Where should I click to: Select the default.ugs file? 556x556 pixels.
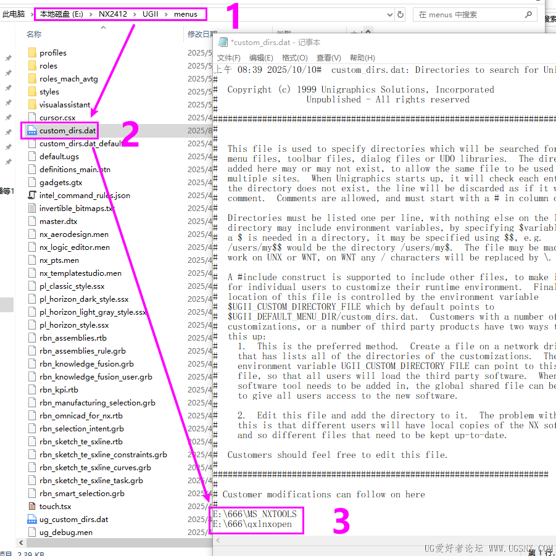59,156
